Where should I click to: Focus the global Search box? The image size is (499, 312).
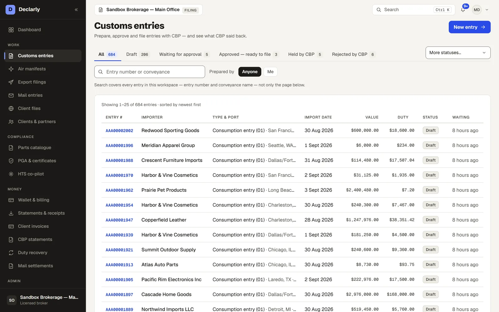(x=413, y=10)
